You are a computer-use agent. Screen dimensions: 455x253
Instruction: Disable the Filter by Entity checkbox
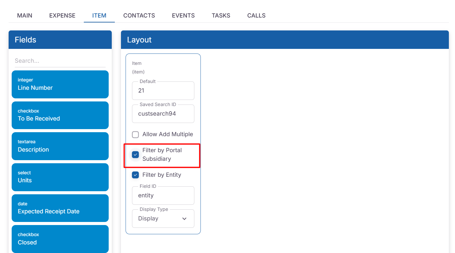click(x=135, y=175)
